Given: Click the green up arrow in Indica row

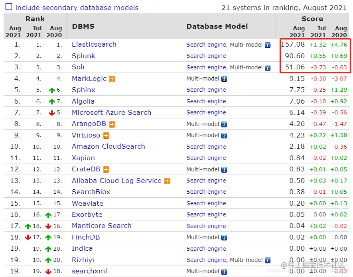Looking at the screenshot, I should pyautogui.click(x=48, y=249).
